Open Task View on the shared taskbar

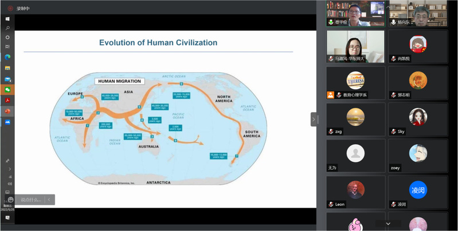pyautogui.click(x=7, y=47)
